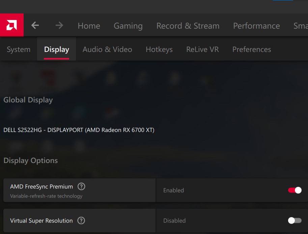This screenshot has height=234, width=308.
Task: Open the ReLive VR sub-tab
Action: [x=202, y=49]
